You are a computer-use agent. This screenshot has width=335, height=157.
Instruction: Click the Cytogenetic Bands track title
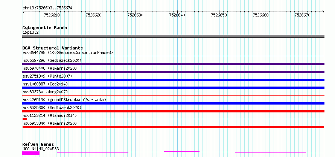(45, 28)
